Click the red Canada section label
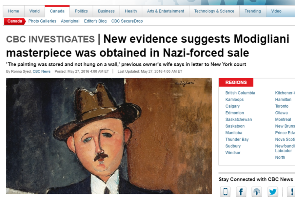Image resolution: width=295 pixels, height=197 pixels. click(15, 21)
